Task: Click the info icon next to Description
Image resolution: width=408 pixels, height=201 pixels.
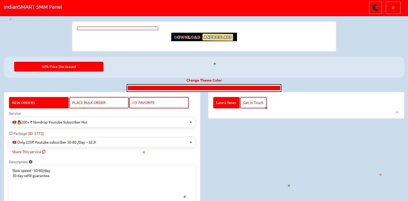Action: pos(31,162)
